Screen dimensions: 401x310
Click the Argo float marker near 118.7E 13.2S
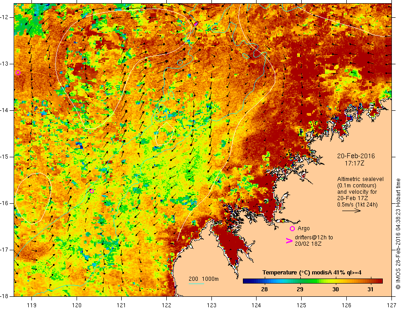tap(18, 73)
